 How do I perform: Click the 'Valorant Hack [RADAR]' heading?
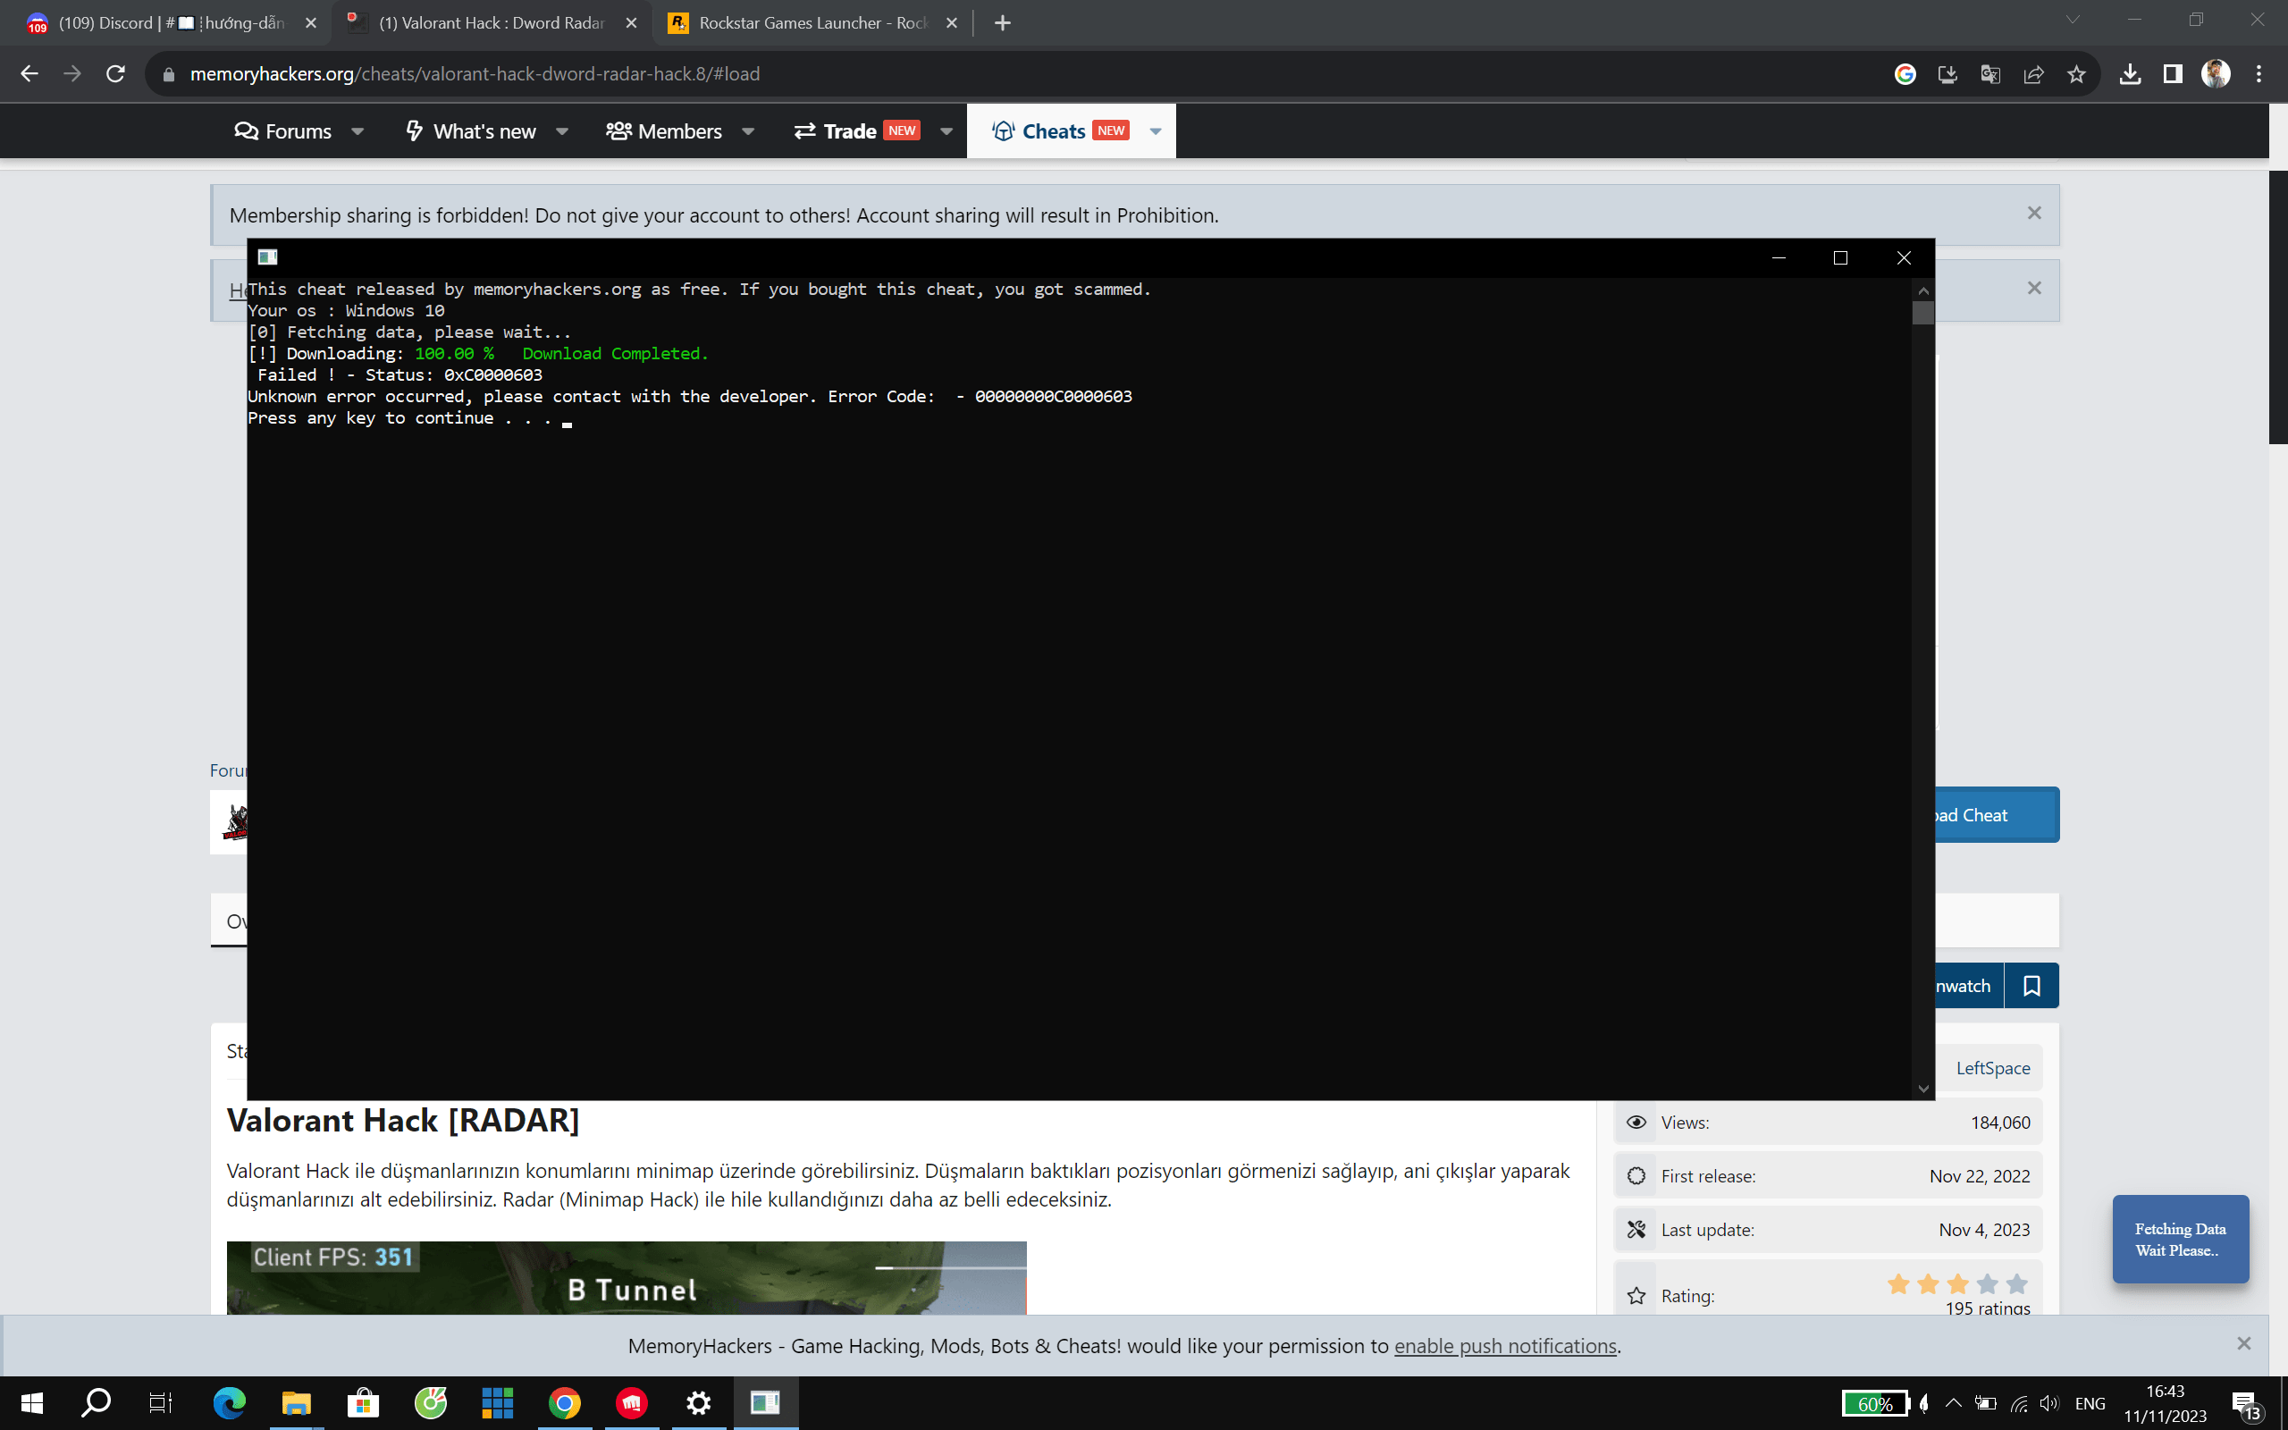[x=403, y=1121]
